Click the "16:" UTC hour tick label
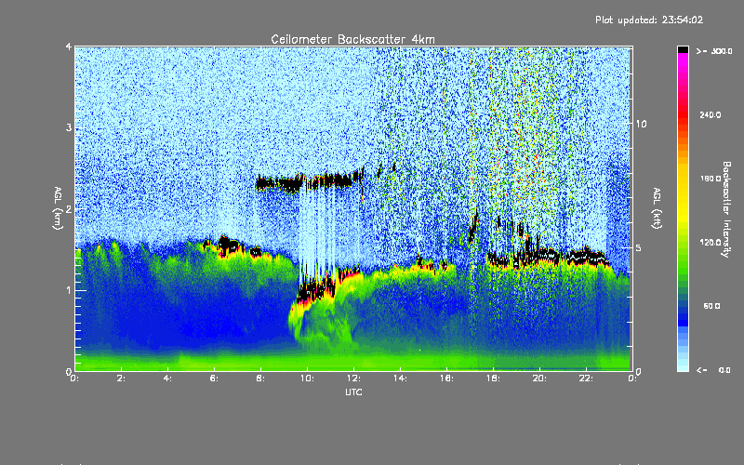Image resolution: width=744 pixels, height=465 pixels. pos(446,379)
